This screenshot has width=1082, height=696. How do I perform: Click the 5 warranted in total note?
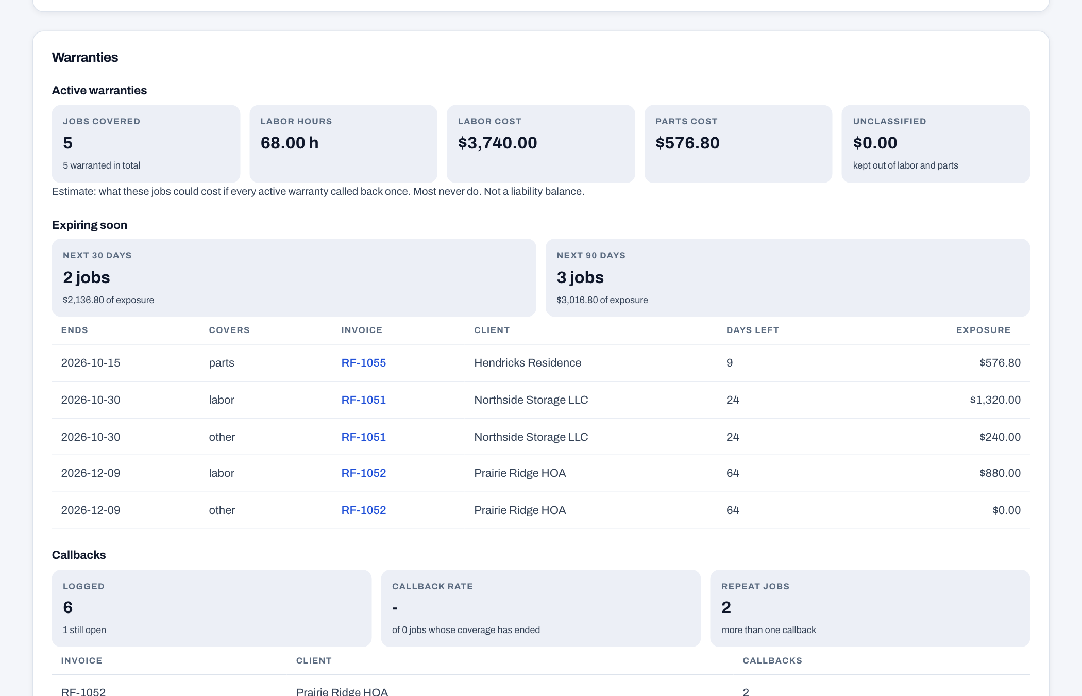coord(102,165)
